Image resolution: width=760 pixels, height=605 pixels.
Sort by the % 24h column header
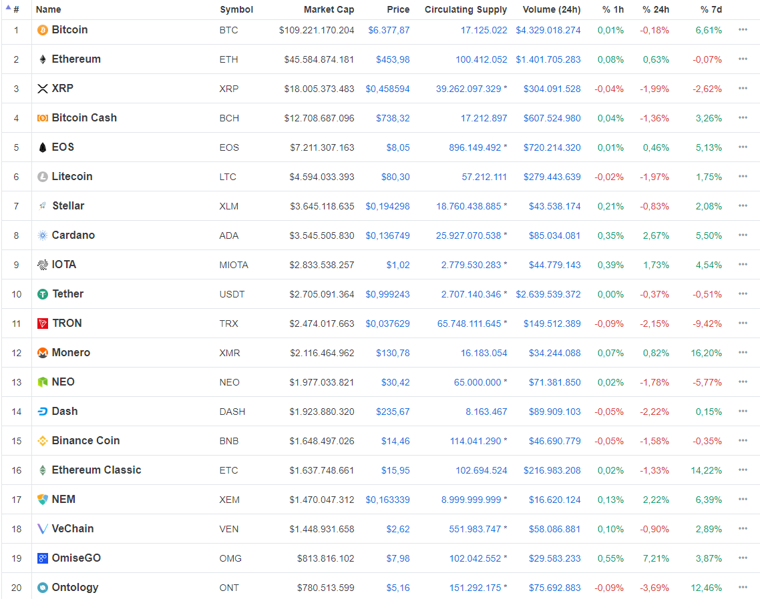coord(656,10)
